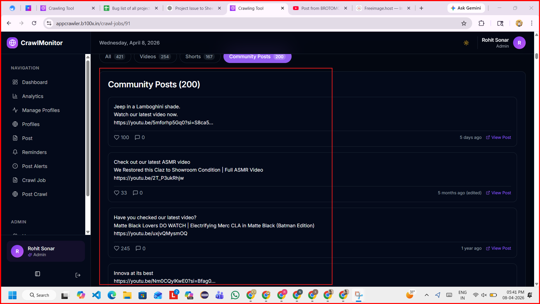Toggle the sun light/dark theme icon
This screenshot has width=540, height=304.
pos(466,43)
